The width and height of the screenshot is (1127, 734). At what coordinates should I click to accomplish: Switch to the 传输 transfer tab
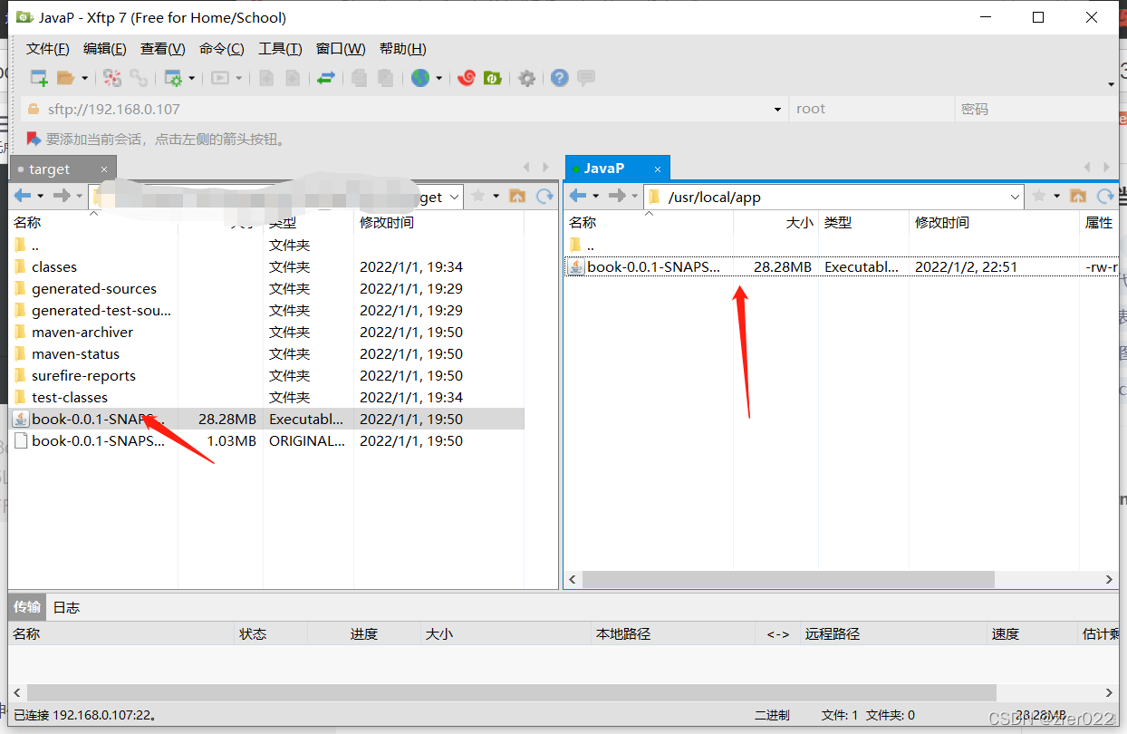27,607
